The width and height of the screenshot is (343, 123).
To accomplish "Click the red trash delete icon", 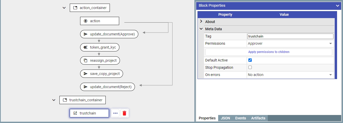I will coord(125,113).
